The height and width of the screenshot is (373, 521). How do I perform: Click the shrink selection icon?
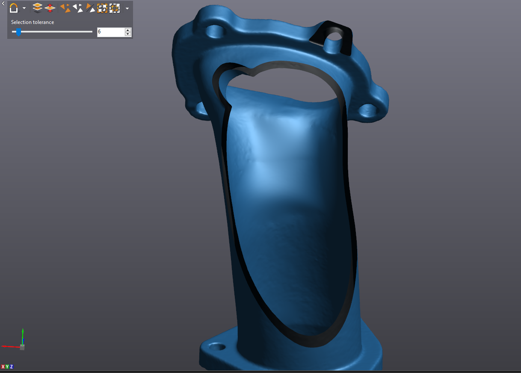115,8
